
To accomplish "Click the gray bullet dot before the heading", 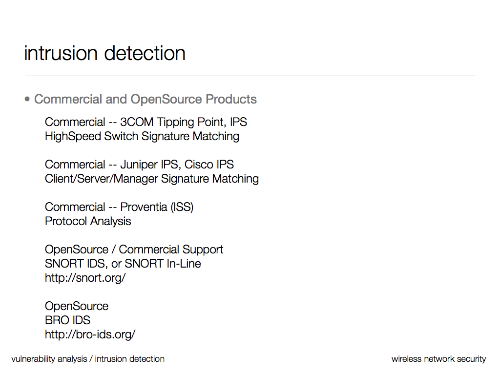I will [27, 100].
